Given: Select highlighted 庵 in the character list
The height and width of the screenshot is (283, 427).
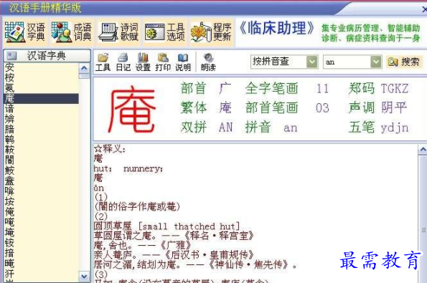Looking at the screenshot, I should point(42,98).
